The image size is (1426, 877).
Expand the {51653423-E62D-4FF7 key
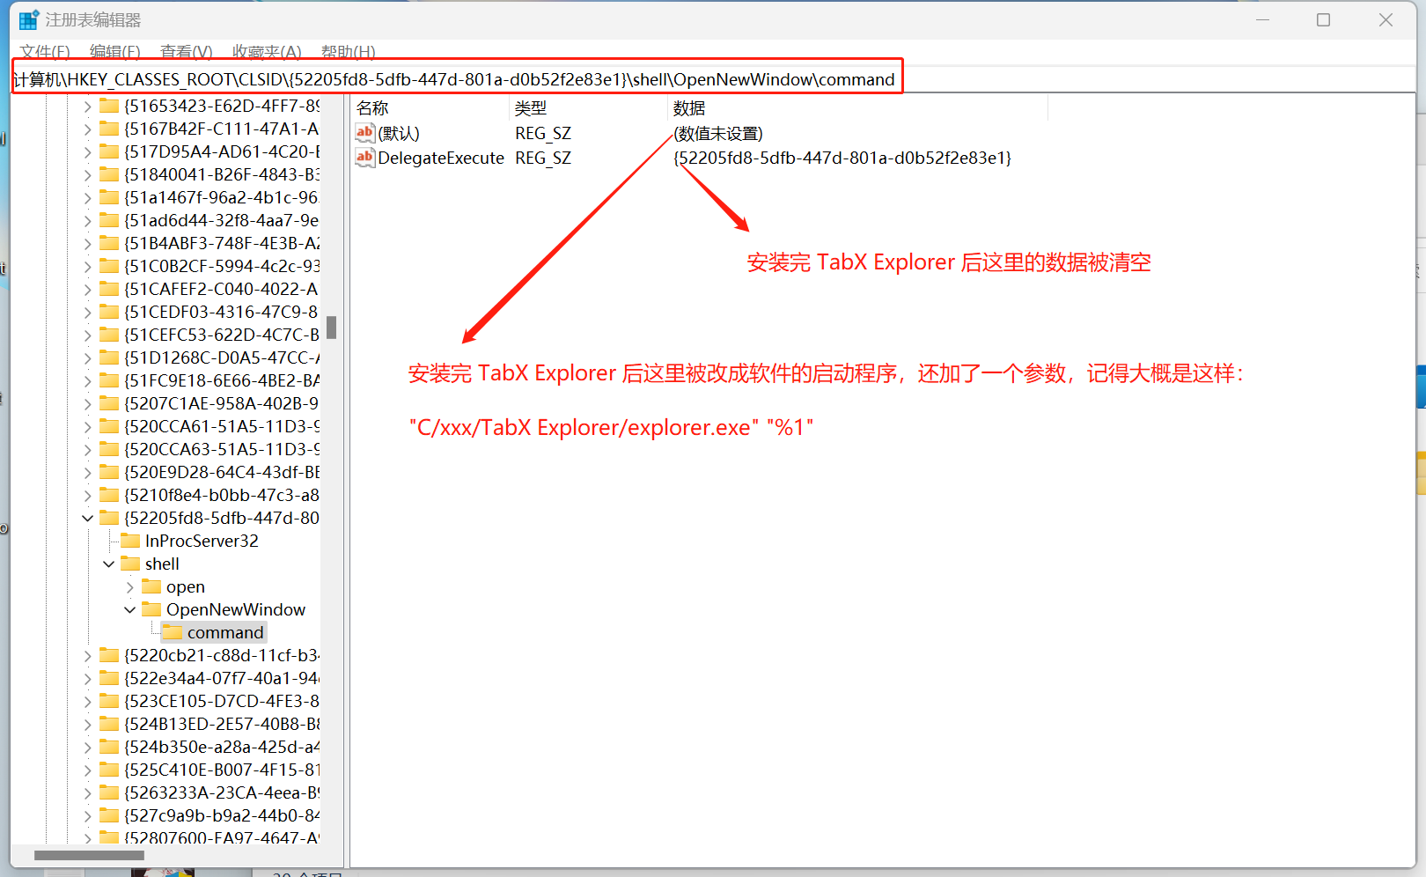(x=87, y=106)
